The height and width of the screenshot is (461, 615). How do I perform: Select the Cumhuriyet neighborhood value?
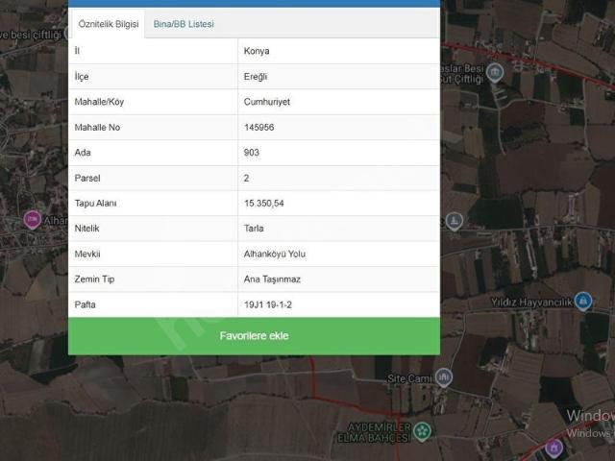tap(267, 102)
